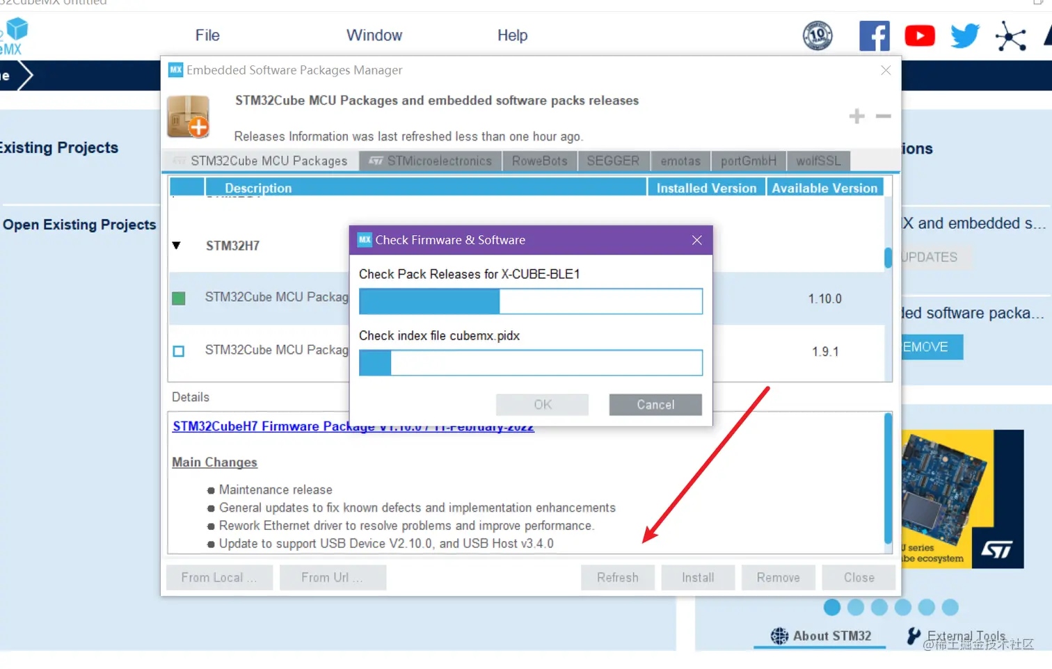Screen dimensions: 1052x669
Task: Click the package list vertical scrollbar
Action: point(888,257)
